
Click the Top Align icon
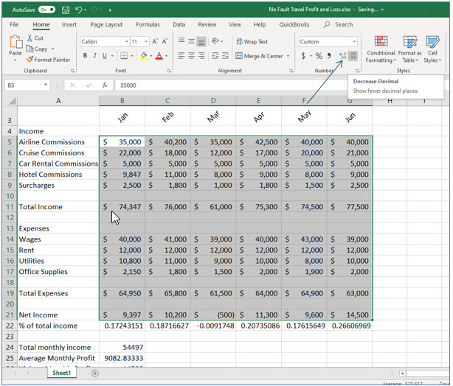[x=181, y=41]
